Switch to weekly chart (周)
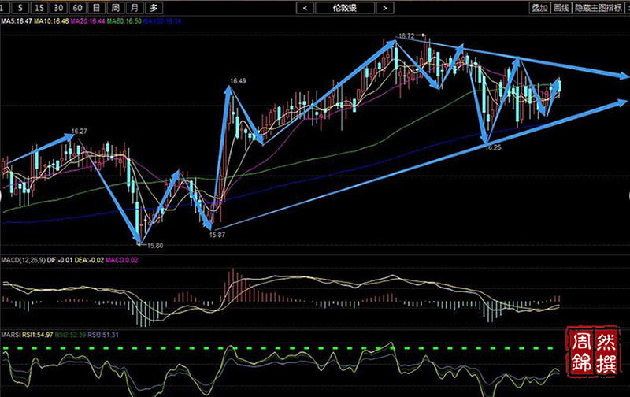The width and height of the screenshot is (630, 397). tap(115, 8)
